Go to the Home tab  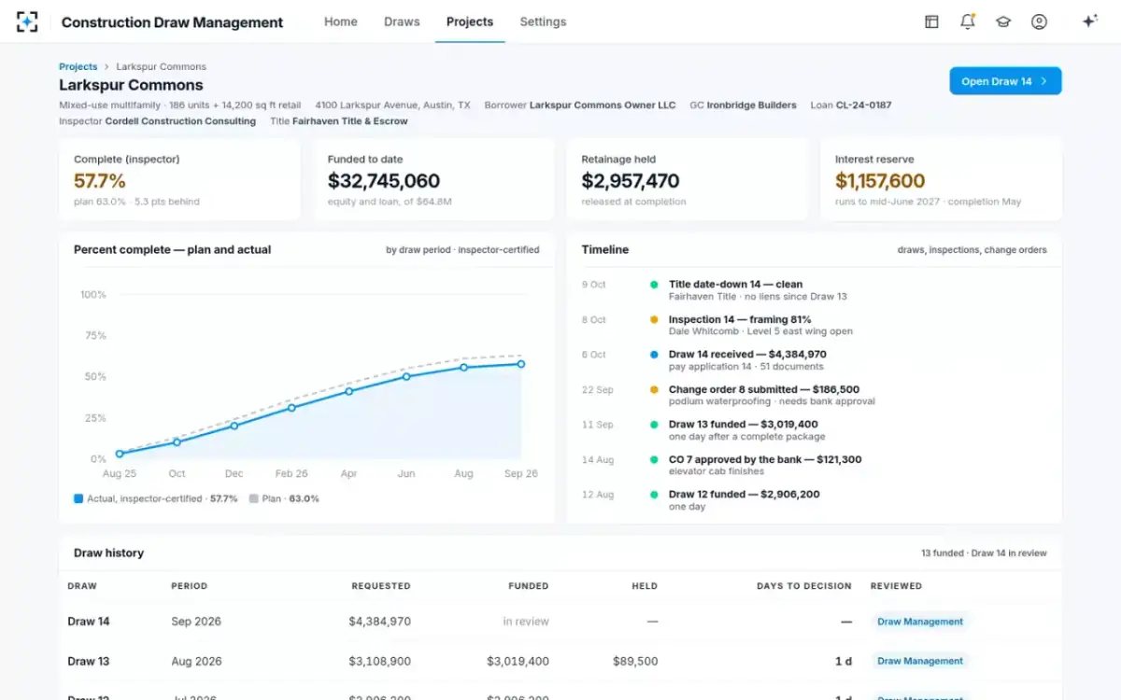tap(340, 21)
